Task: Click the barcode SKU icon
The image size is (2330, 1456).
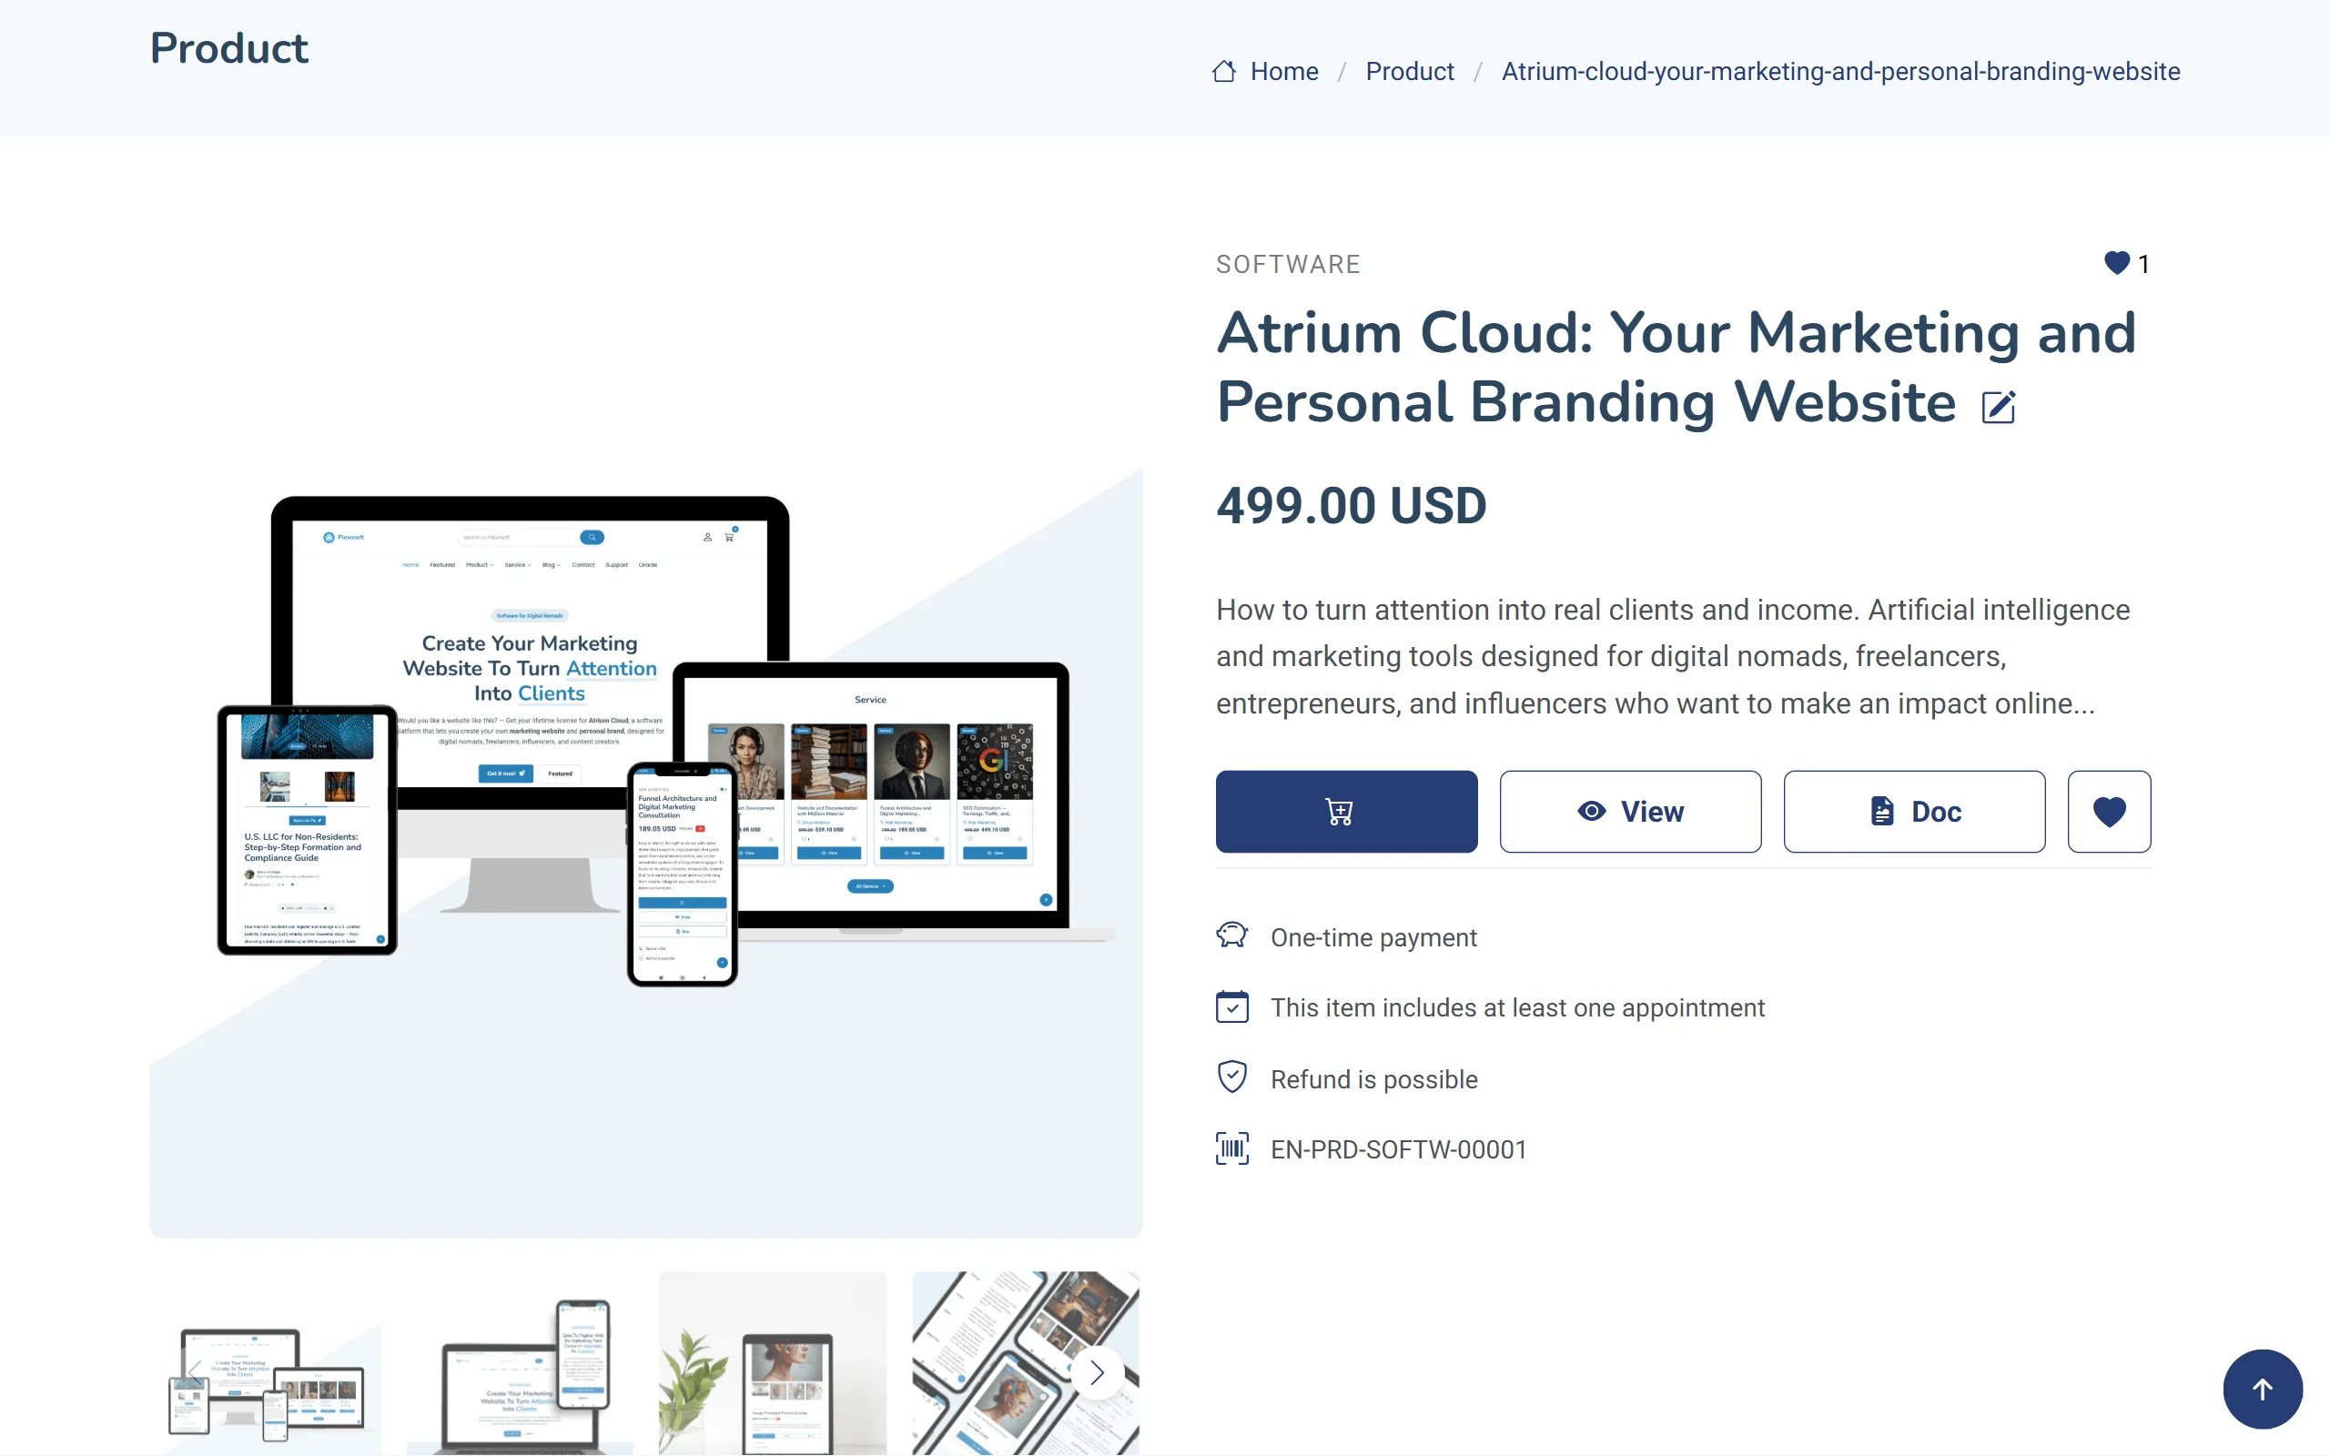Action: [x=1232, y=1148]
